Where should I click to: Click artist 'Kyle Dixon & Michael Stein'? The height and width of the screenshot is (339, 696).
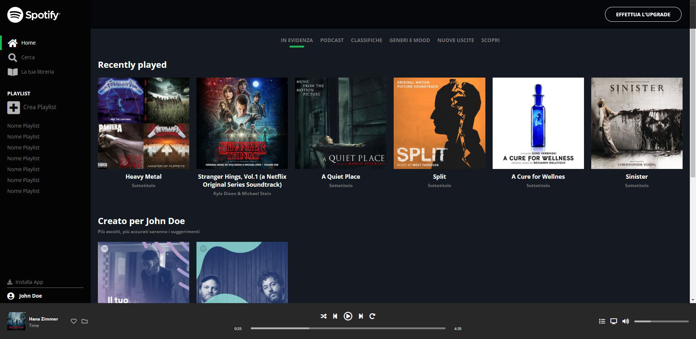pyautogui.click(x=242, y=194)
